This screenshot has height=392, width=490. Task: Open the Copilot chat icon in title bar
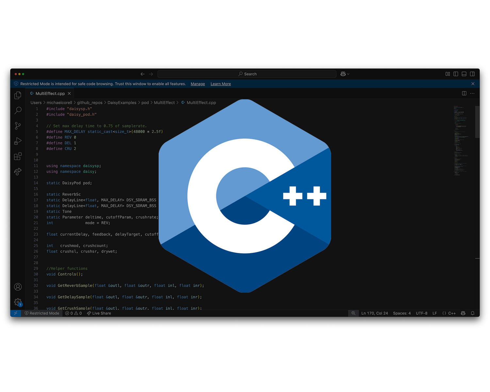point(343,74)
